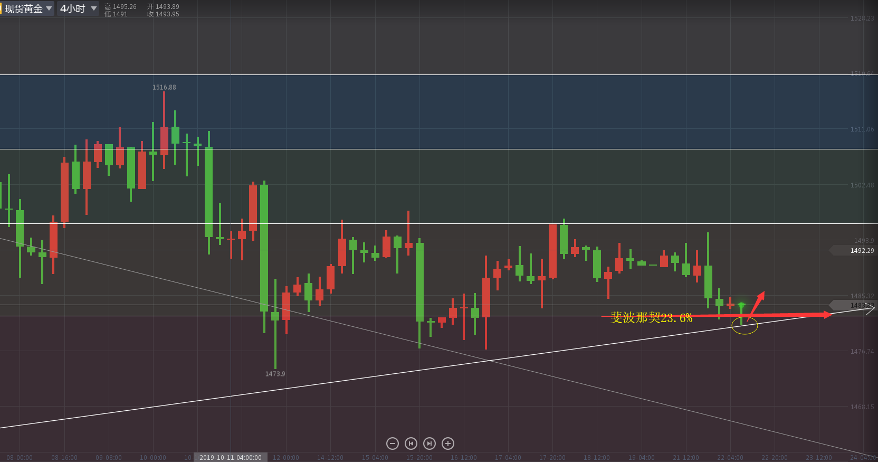Image resolution: width=878 pixels, height=462 pixels.
Task: Click the 14-12:00 time axis label
Action: pos(330,458)
